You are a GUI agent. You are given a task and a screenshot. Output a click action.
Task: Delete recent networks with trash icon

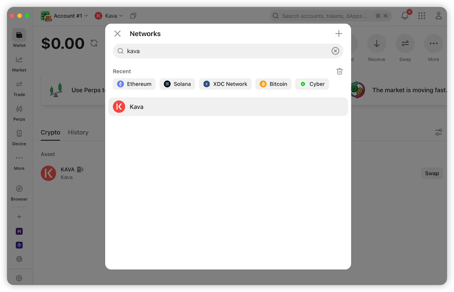click(x=340, y=71)
